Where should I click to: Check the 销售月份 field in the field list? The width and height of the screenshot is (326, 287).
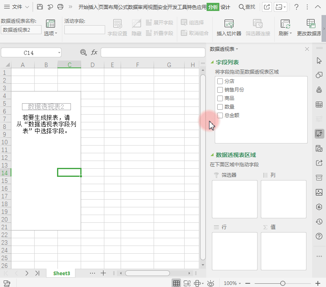pyautogui.click(x=221, y=89)
